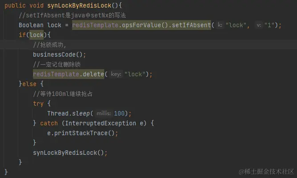Viewport: 297px width, 178px height.
Task: Click the Boolean type keyword
Action: (x=31, y=25)
